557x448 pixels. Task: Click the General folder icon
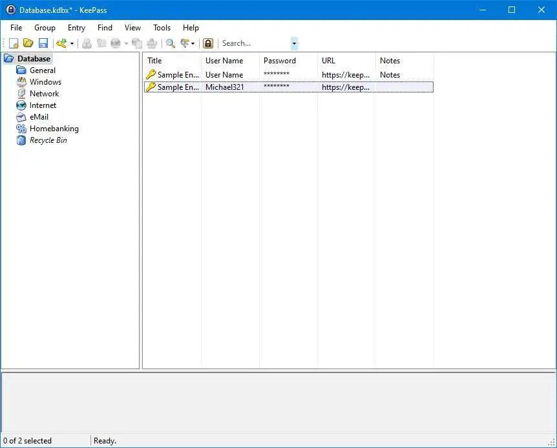[x=21, y=70]
